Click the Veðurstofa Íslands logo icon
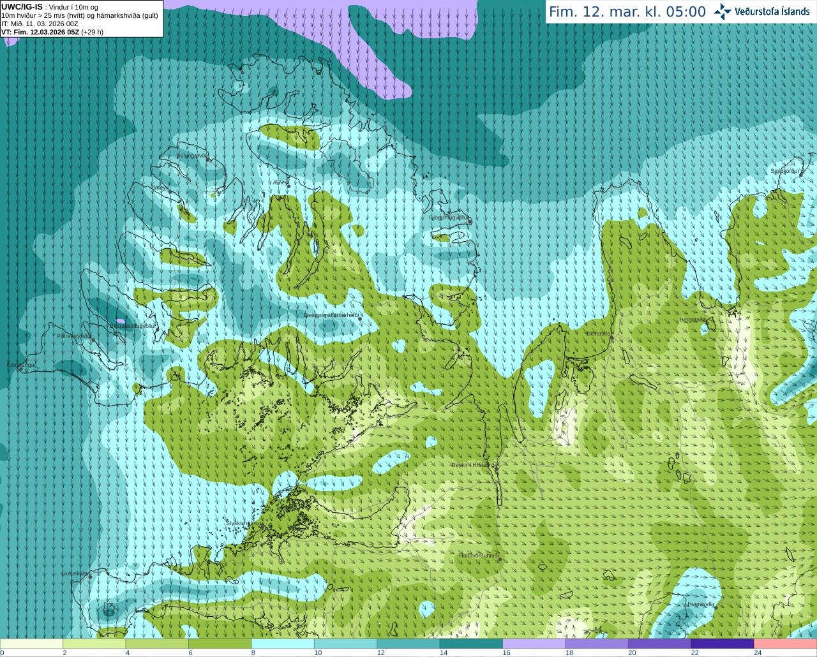Screen dimensions: 817x657 (722, 11)
